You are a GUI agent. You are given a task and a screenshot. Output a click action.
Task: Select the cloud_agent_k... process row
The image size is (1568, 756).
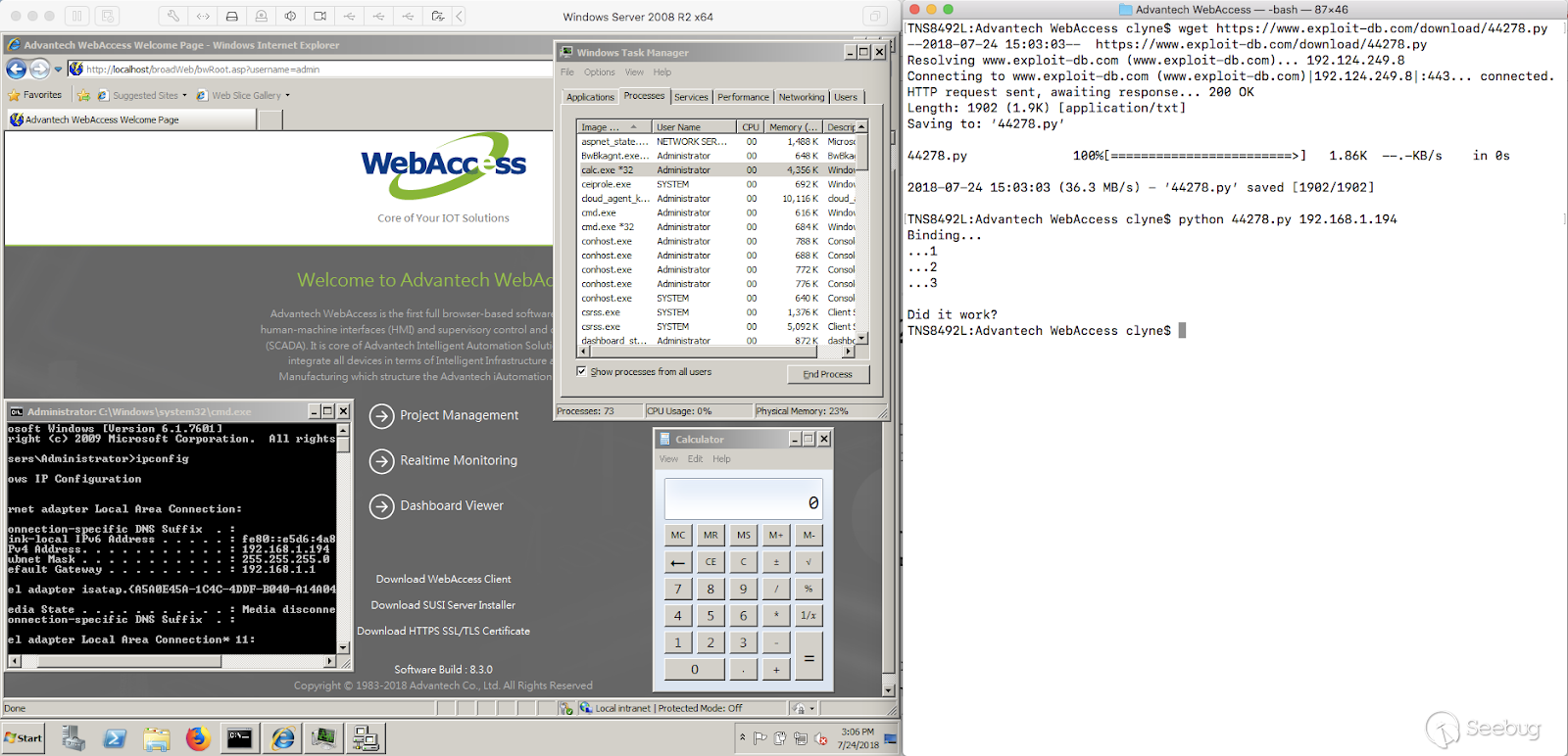pos(717,199)
